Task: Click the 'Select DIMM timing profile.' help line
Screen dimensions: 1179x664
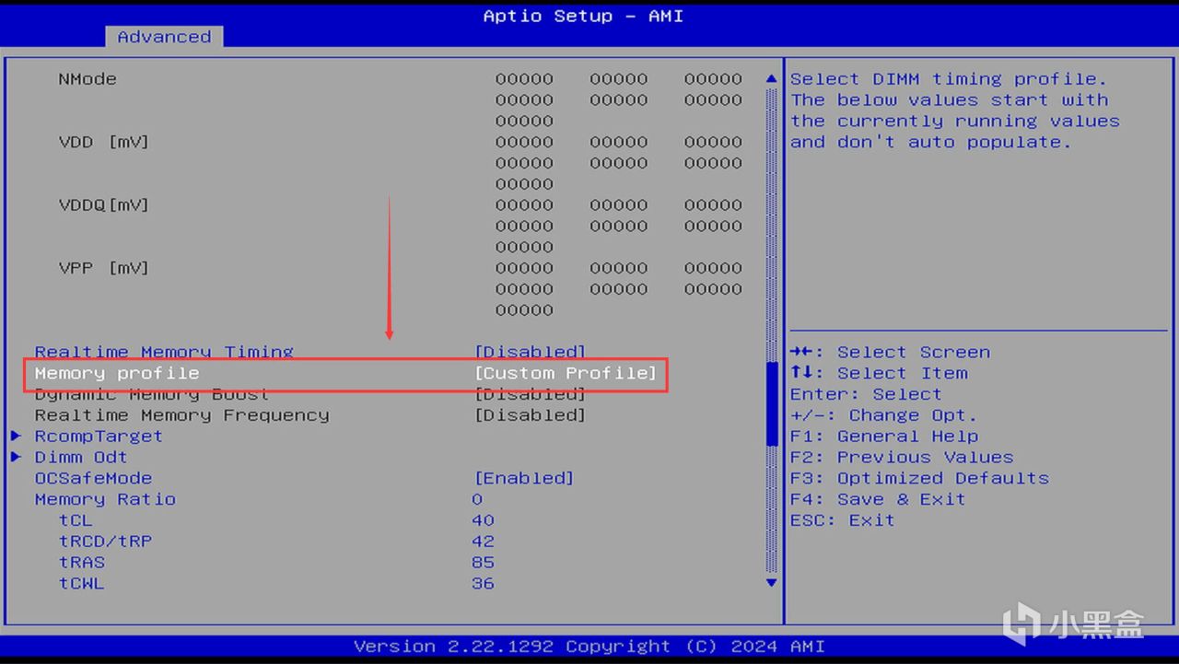Action: [x=949, y=79]
